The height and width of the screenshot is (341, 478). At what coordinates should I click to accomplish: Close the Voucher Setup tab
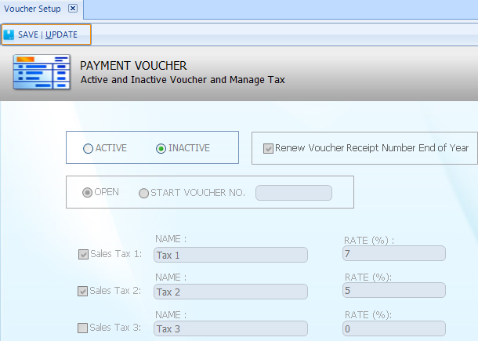tap(73, 9)
